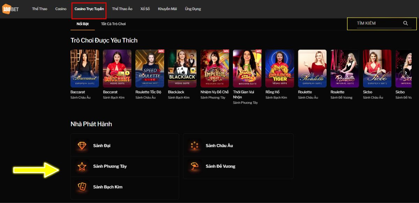Switch to the Tất Cả Trò Chơi tab
Image resolution: width=419 pixels, height=203 pixels.
(113, 24)
